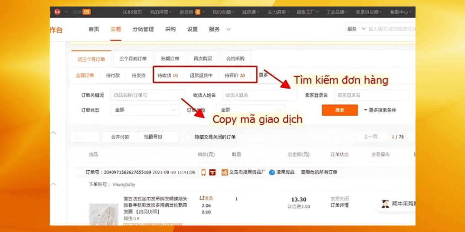Screen dimensions: 465x232
Task: Click the red shield icon beside order timestamp
Action: [212, 172]
